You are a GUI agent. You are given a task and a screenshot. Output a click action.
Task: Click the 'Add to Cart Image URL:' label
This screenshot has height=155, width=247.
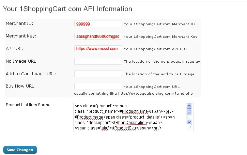tap(31, 74)
